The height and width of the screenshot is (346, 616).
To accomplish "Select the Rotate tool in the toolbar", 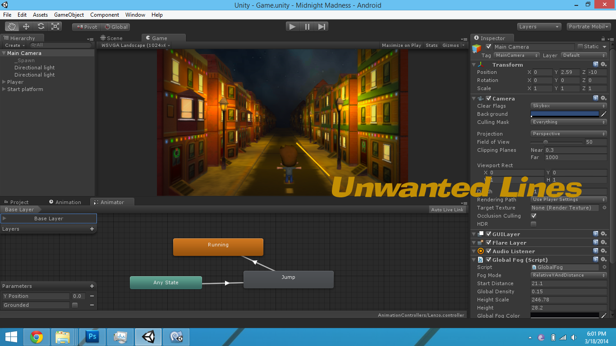I will pyautogui.click(x=41, y=27).
